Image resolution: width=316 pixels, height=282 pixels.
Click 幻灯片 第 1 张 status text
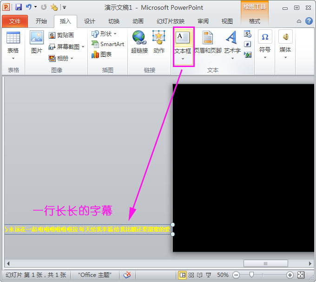(36, 275)
